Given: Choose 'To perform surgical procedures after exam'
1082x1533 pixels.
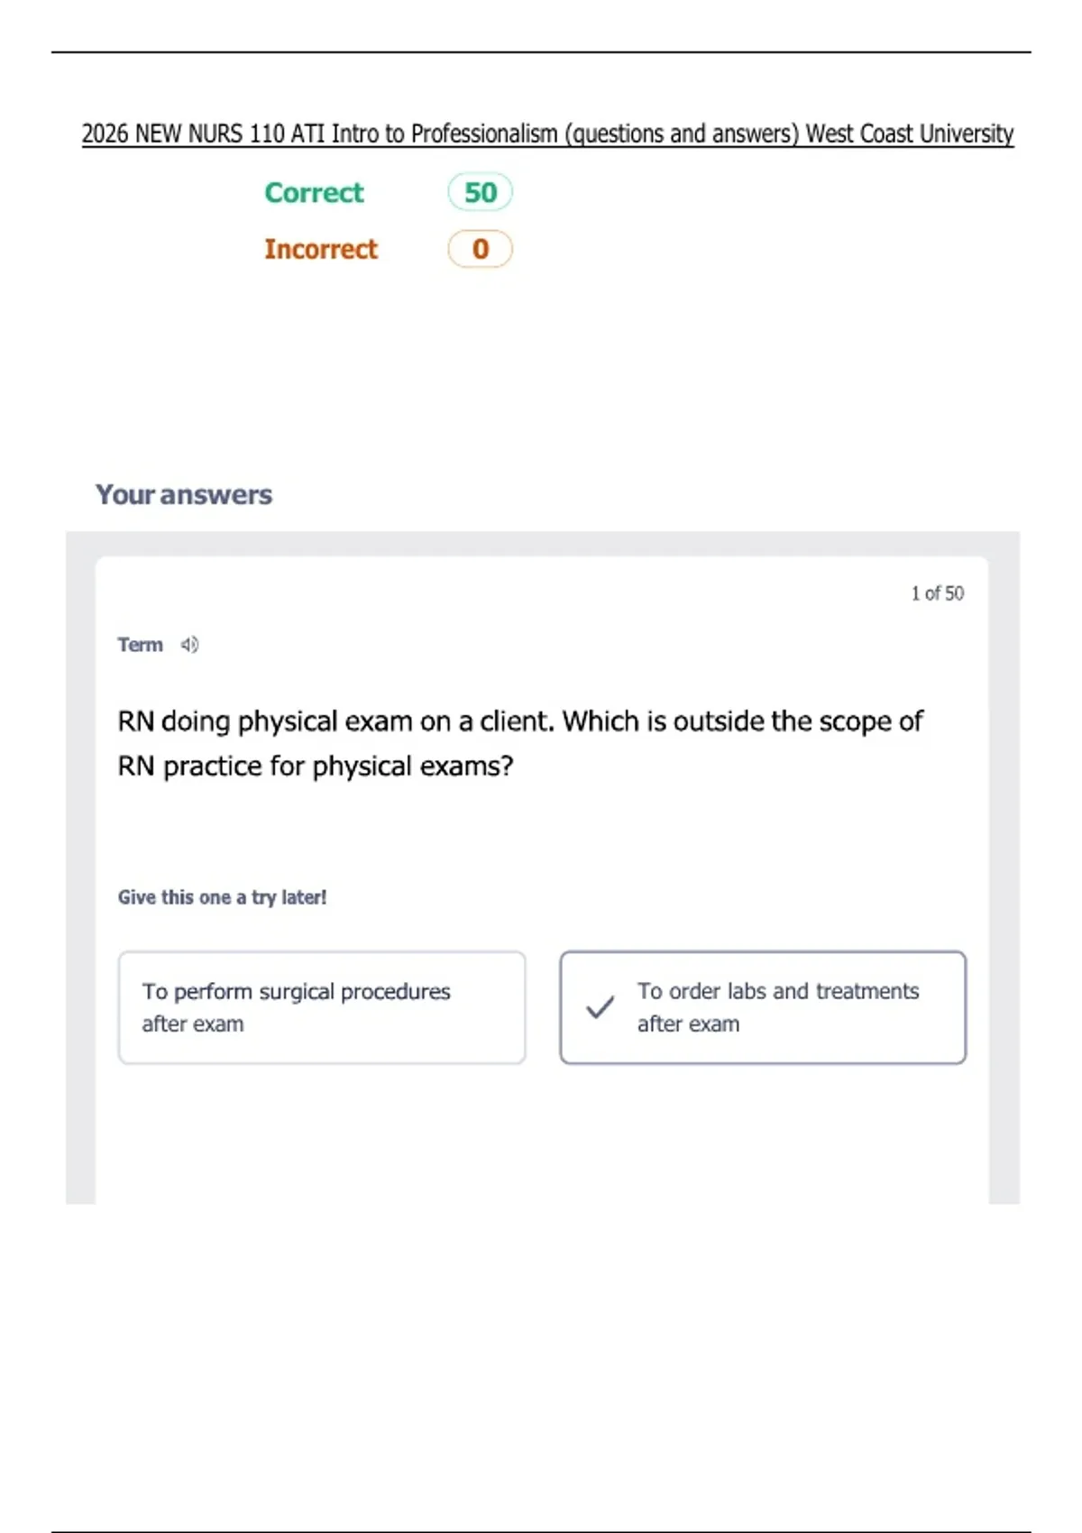Looking at the screenshot, I should (322, 1007).
